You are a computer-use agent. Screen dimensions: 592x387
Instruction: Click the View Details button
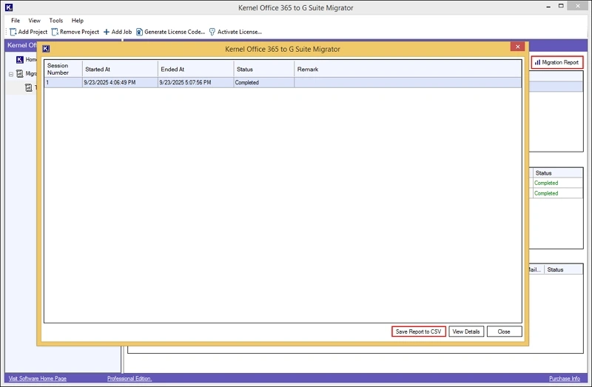(466, 332)
